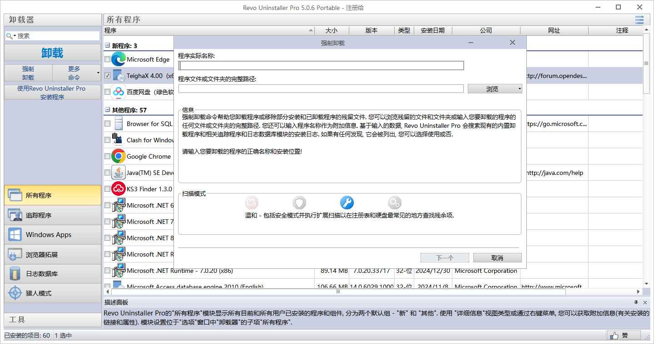Click the horizontal scrollbar under the program list
The height and width of the screenshot is (344, 654).
click(338, 292)
